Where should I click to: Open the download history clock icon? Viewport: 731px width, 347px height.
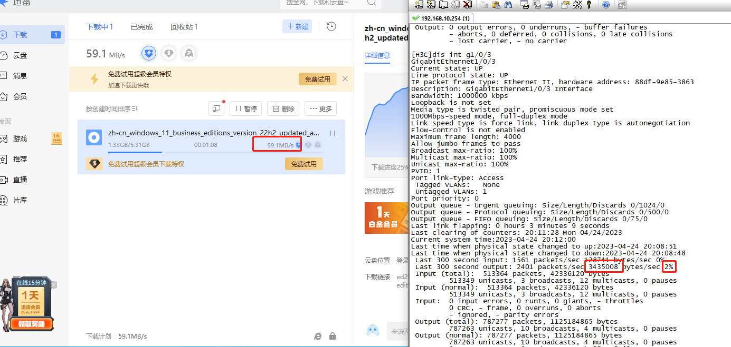[x=331, y=26]
